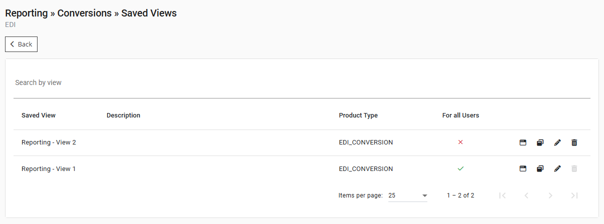Select the Reporting - View 1 row name
The height and width of the screenshot is (224, 604).
click(x=49, y=169)
